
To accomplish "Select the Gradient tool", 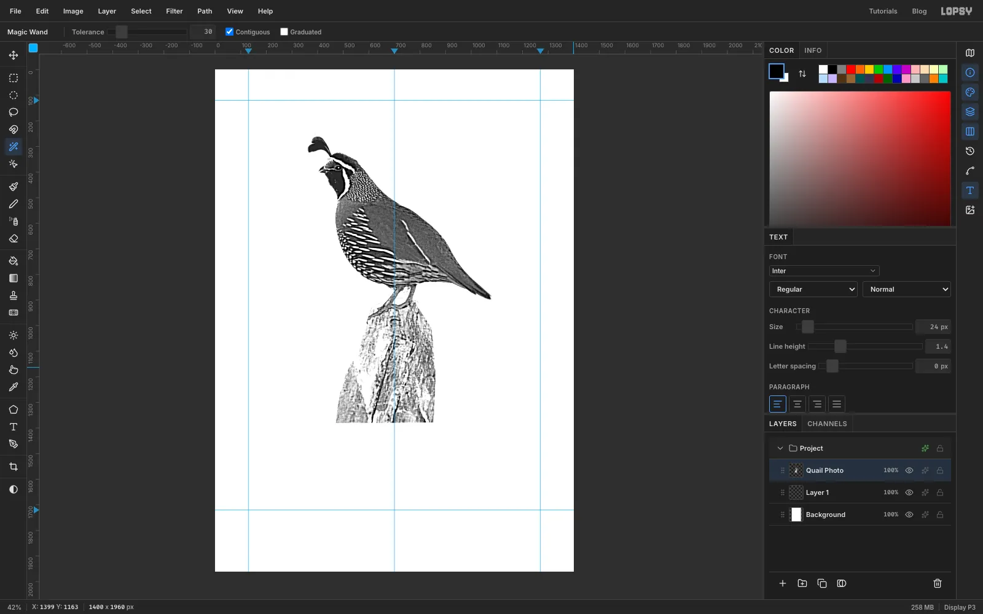I will pyautogui.click(x=14, y=278).
